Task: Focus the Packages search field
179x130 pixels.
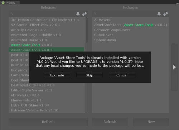Action: point(125,14)
